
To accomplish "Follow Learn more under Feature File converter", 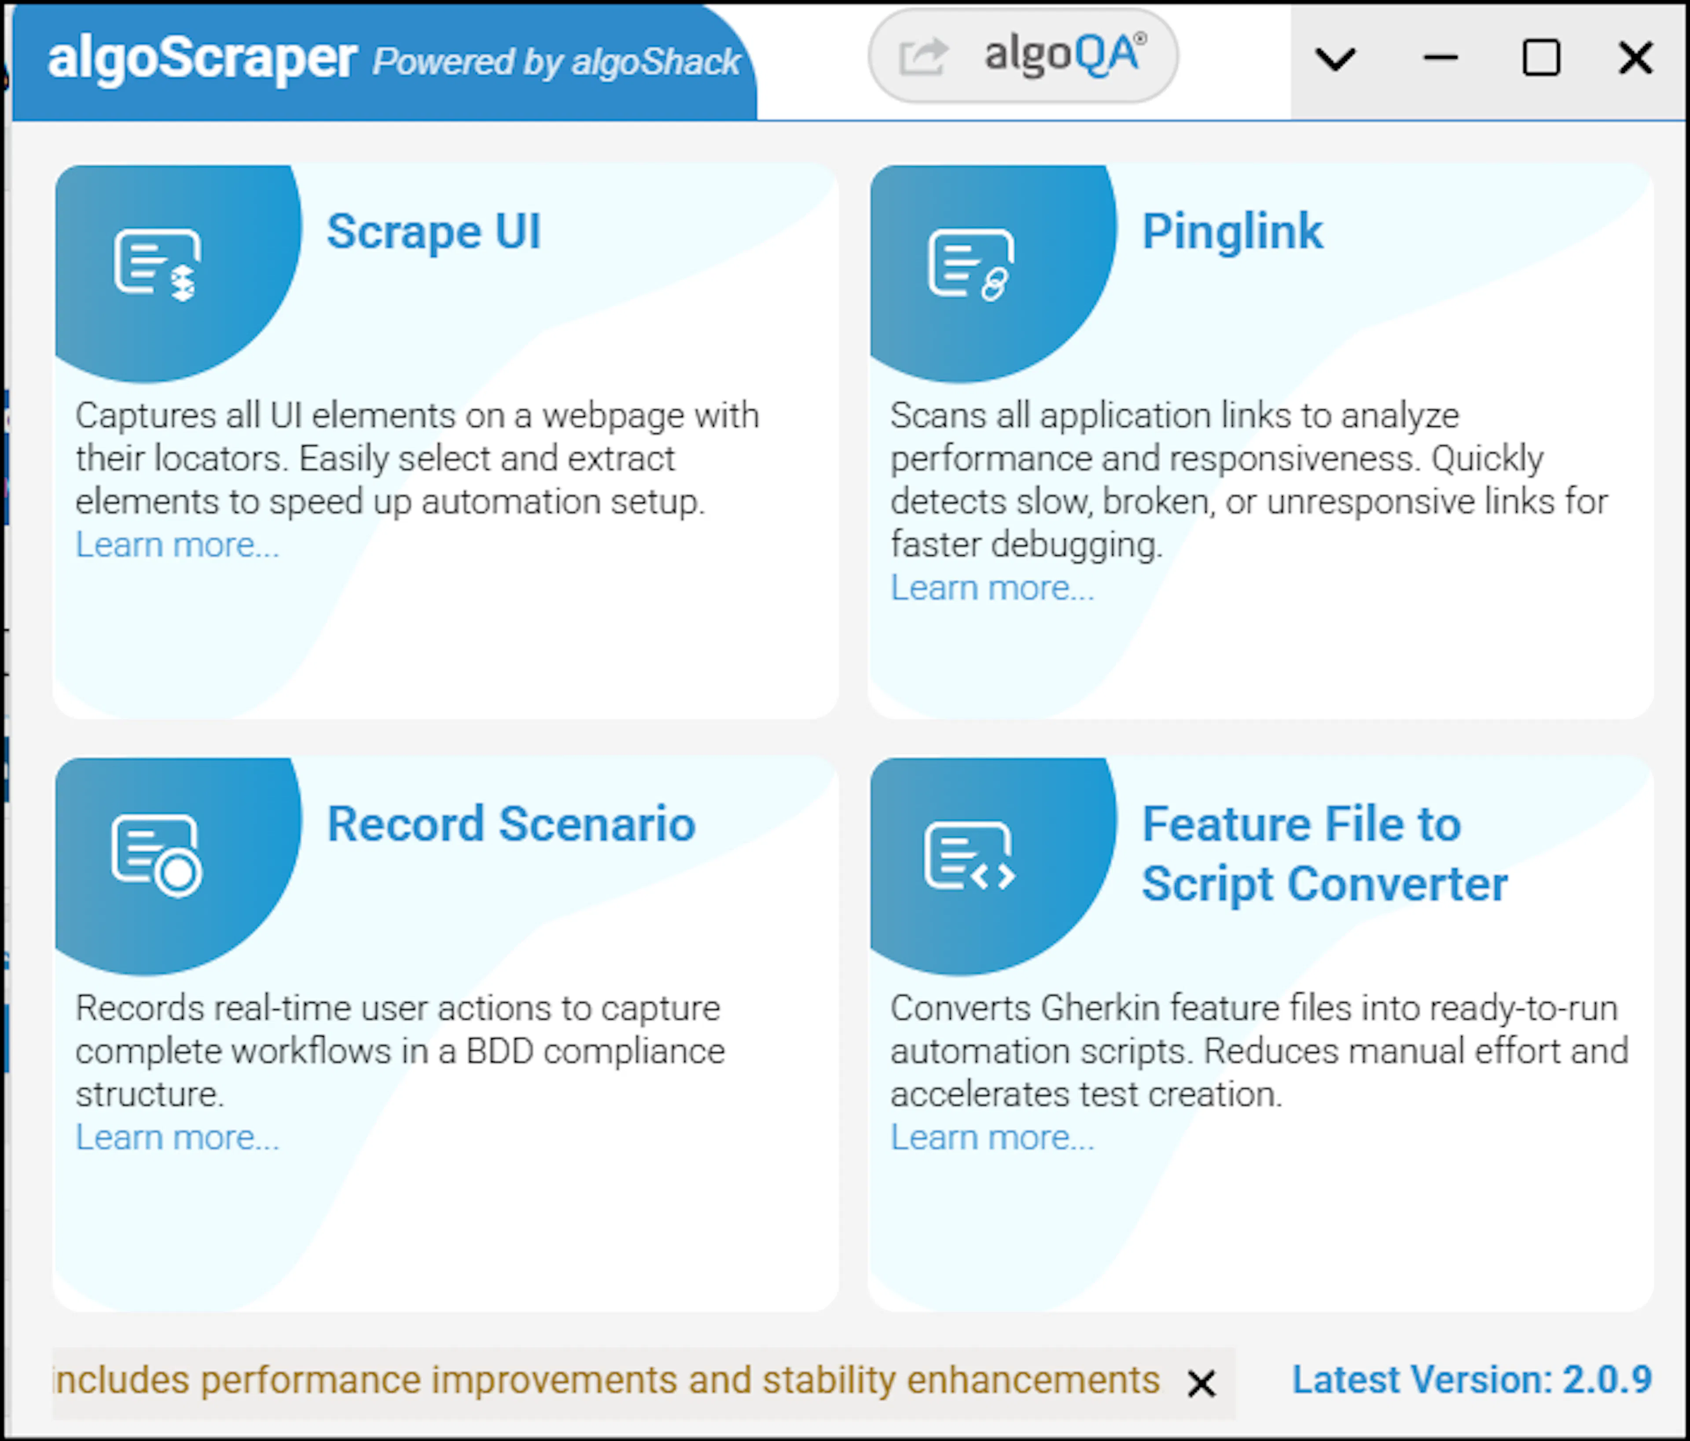I will point(992,1138).
